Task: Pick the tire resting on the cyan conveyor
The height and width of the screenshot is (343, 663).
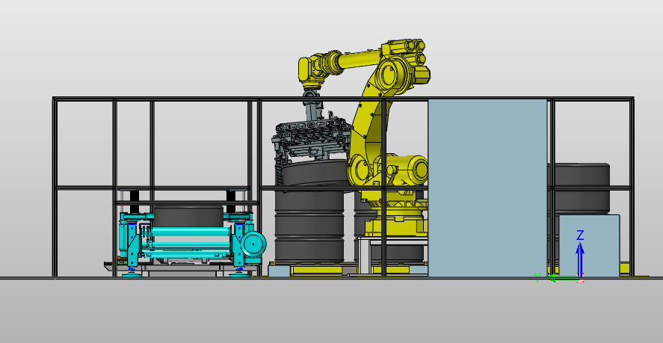Action: 188,216
